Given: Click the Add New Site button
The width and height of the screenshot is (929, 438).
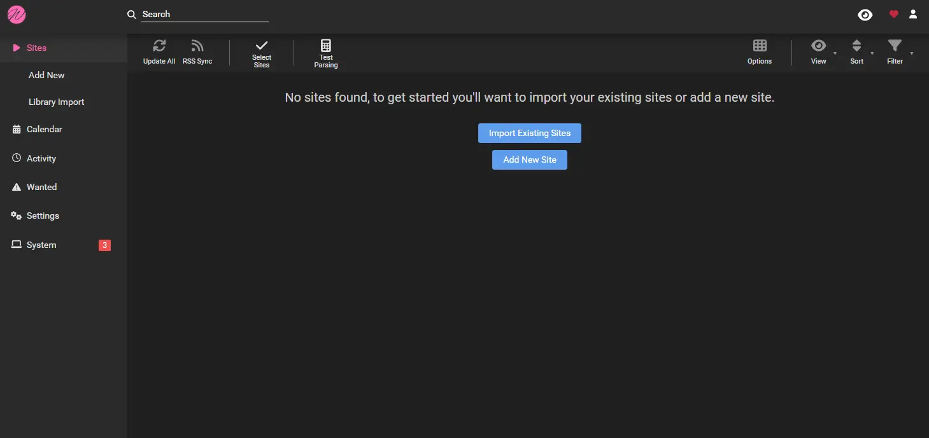Looking at the screenshot, I should [x=529, y=160].
